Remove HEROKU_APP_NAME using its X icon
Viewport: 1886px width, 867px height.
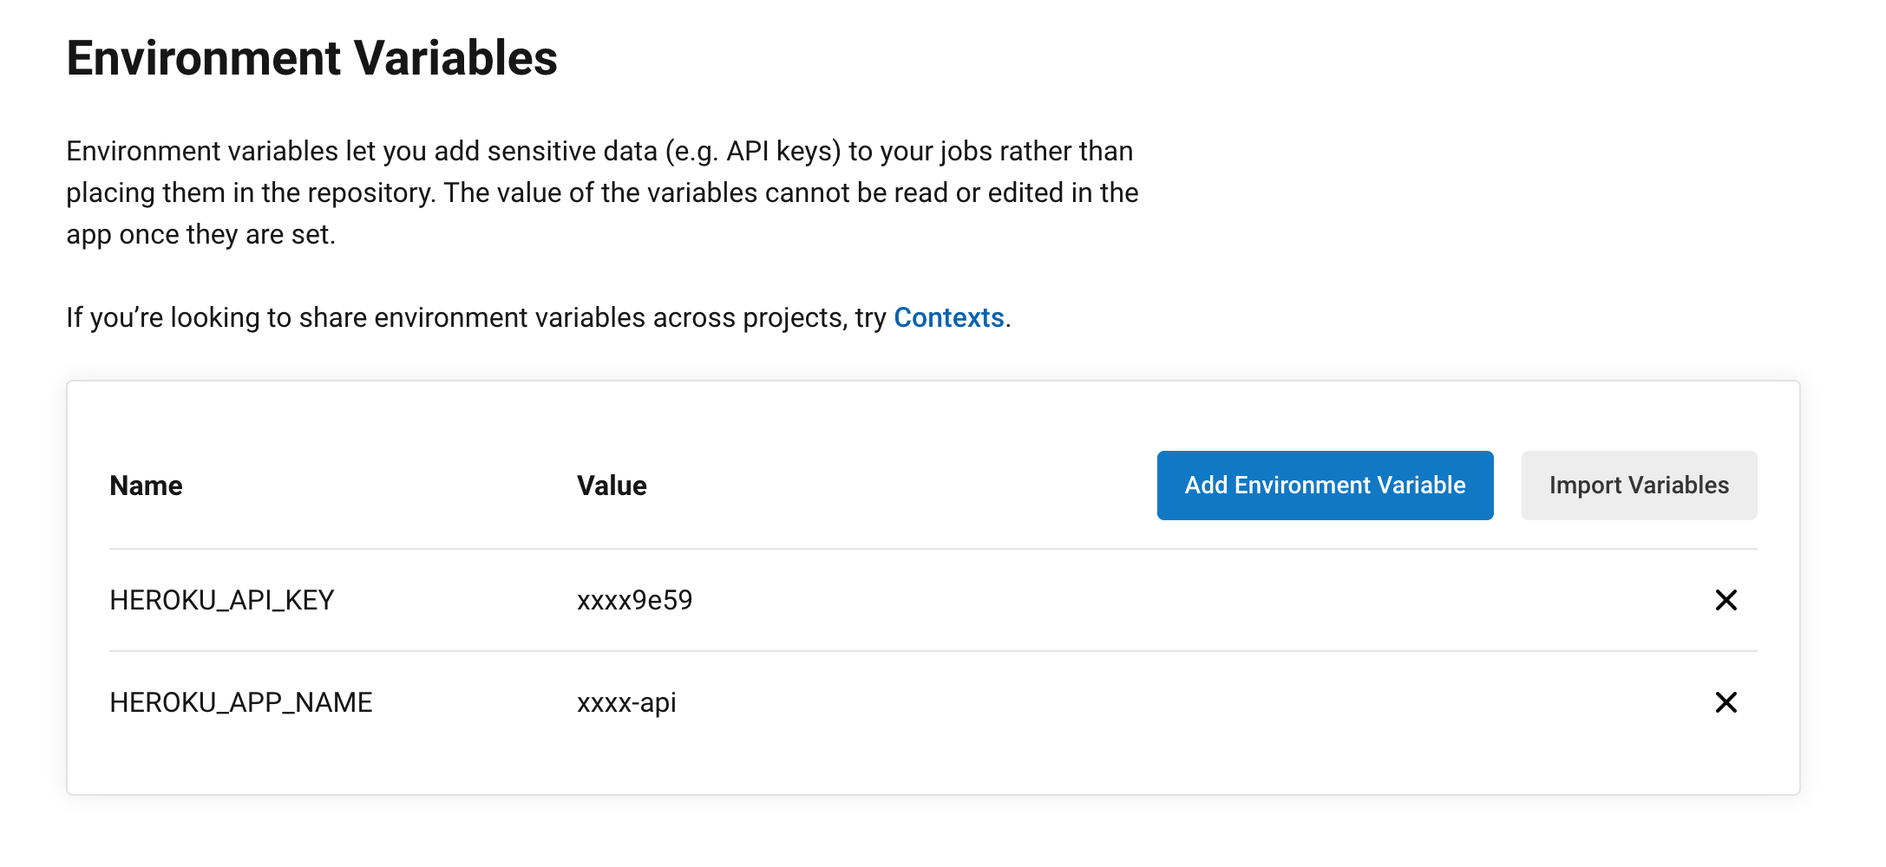tap(1726, 702)
